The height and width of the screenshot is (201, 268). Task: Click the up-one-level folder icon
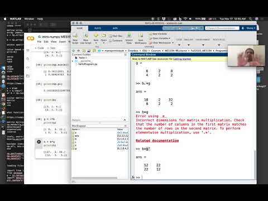click(84, 51)
